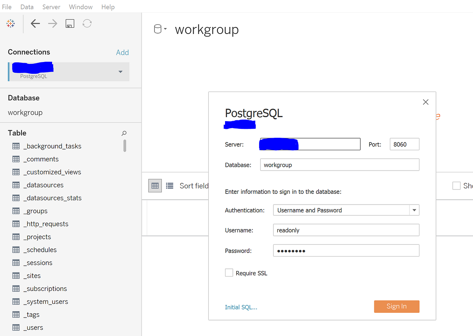This screenshot has width=473, height=336.
Task: Refresh the data source with the refresh icon
Action: point(87,23)
